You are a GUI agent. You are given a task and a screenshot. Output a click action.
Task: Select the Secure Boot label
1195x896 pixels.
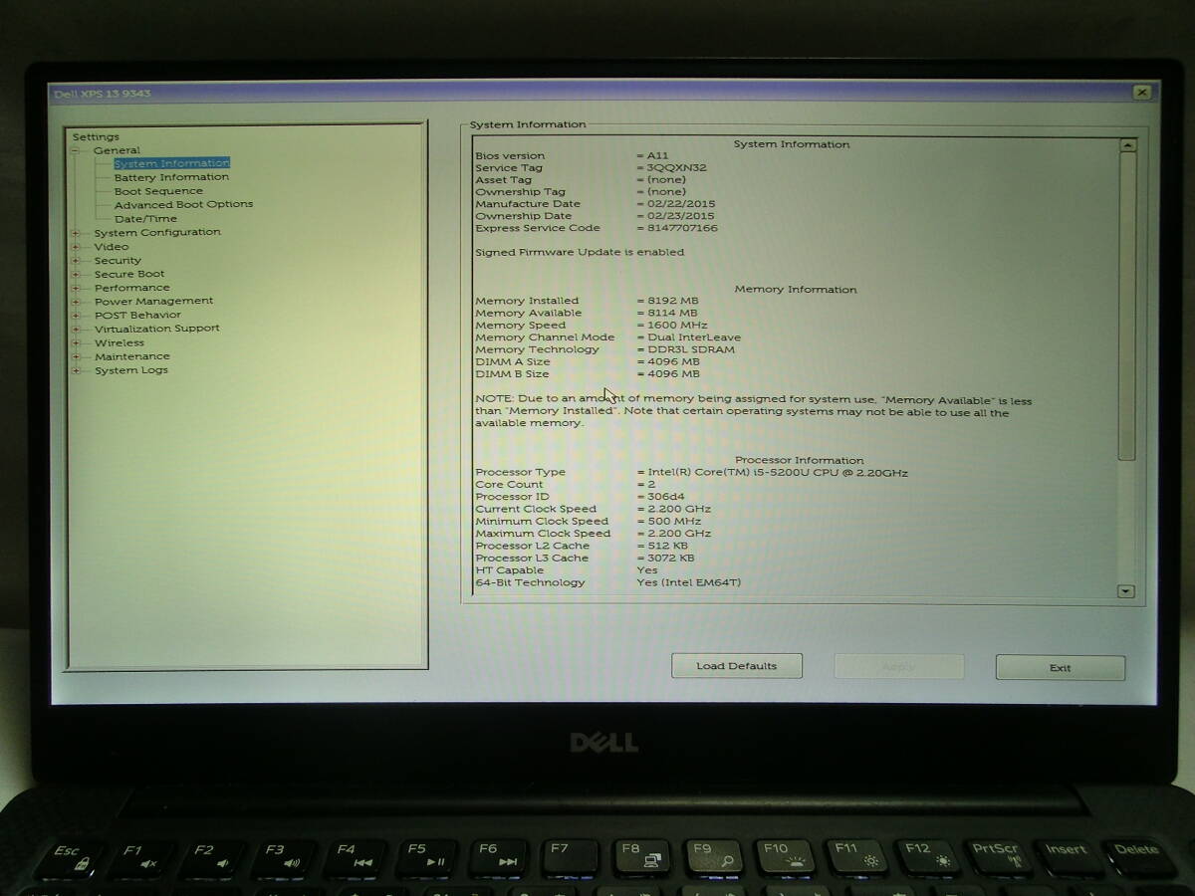pos(129,274)
